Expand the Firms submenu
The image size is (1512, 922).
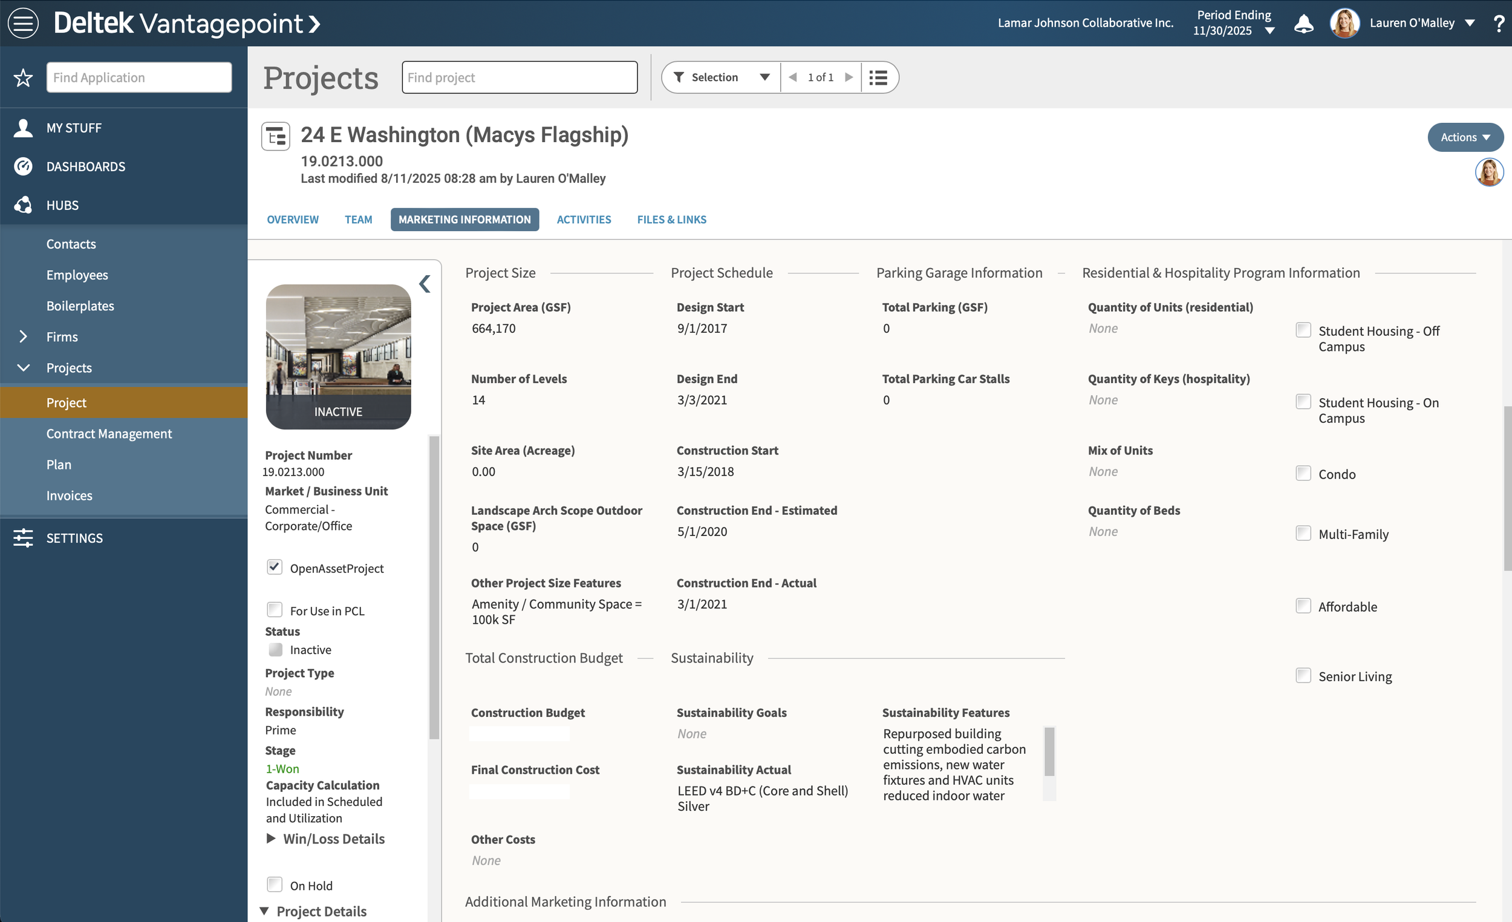[24, 336]
